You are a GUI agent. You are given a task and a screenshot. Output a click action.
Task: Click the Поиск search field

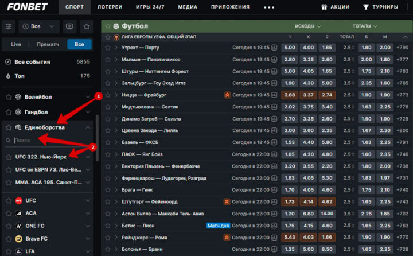pos(49,141)
